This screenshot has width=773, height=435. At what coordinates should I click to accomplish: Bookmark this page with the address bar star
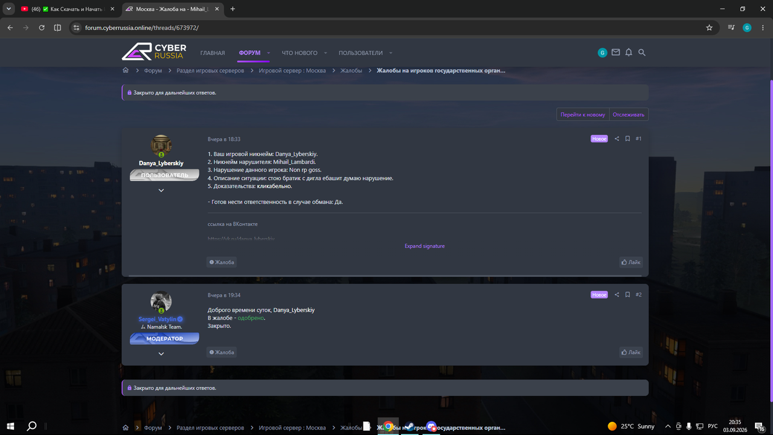point(709,28)
